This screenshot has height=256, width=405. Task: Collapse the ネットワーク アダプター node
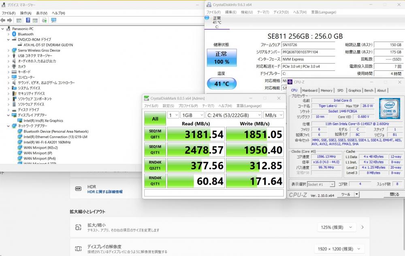pos(8,126)
